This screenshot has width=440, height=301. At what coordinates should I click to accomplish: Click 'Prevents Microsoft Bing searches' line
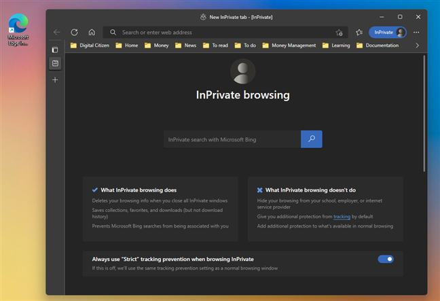[x=160, y=226]
